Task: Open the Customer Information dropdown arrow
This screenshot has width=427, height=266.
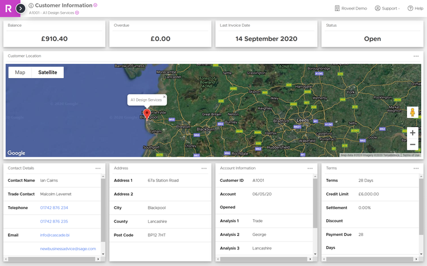Action: tap(96, 5)
